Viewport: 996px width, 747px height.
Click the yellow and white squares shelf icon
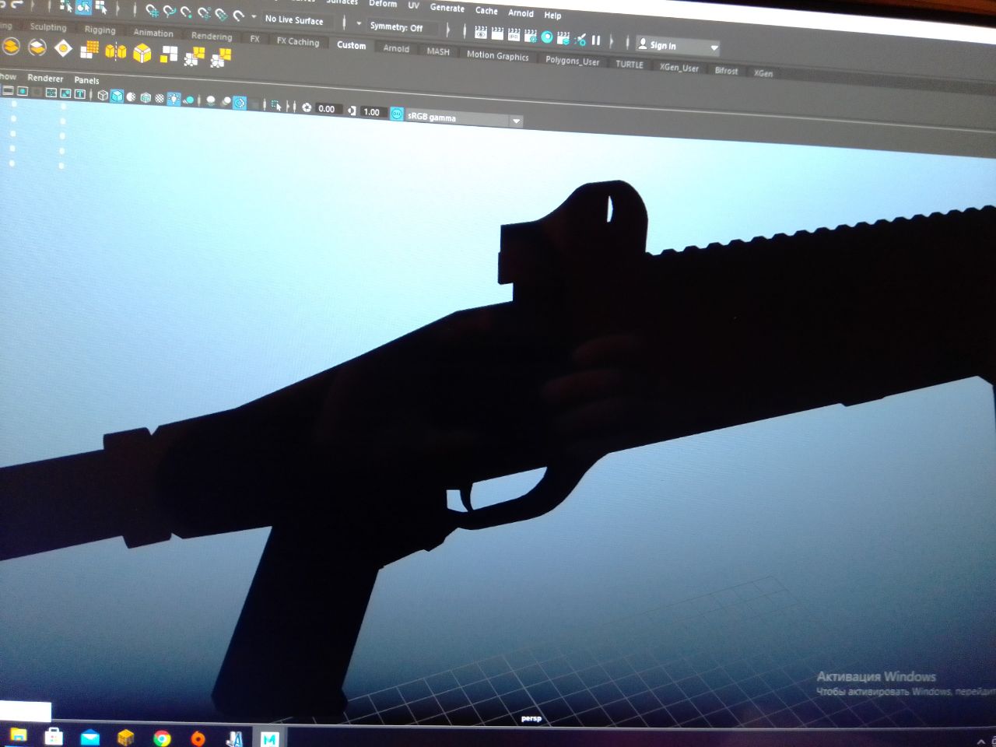(168, 54)
